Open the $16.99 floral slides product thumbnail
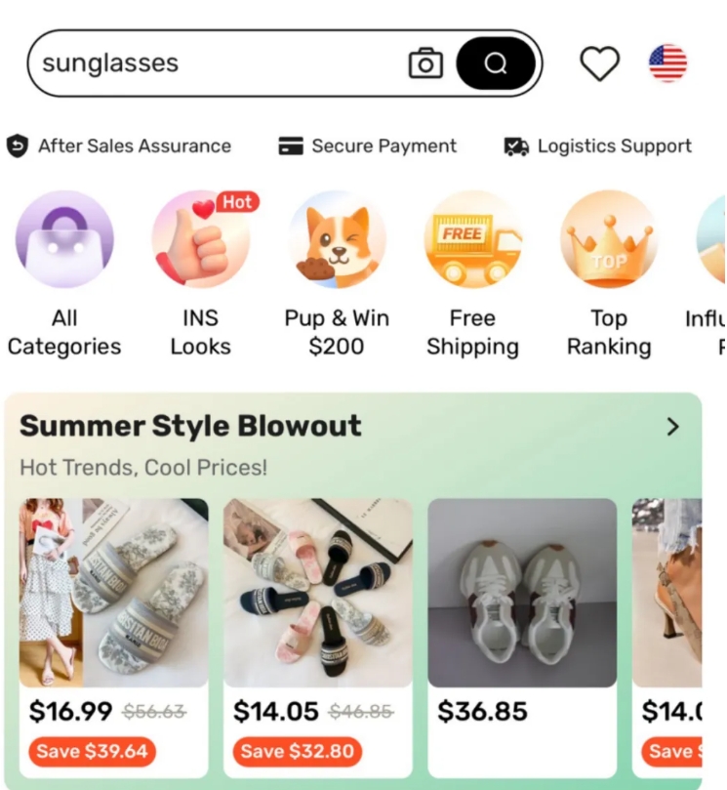Viewport: 727px width, 790px height. point(114,593)
